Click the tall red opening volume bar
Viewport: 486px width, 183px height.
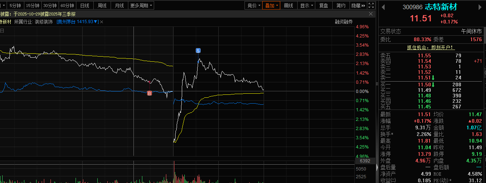[x=174, y=172]
